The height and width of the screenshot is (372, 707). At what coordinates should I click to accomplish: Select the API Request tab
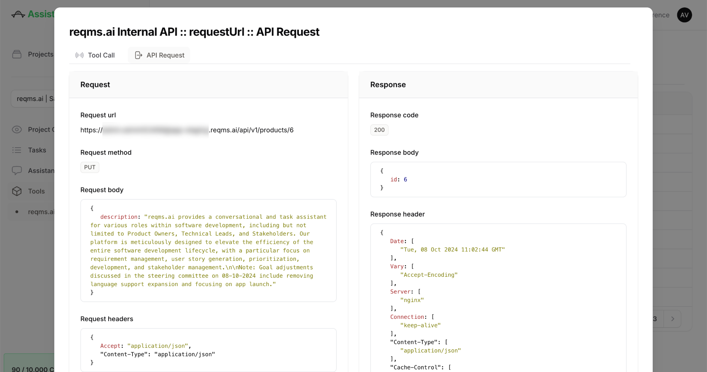[x=159, y=55]
